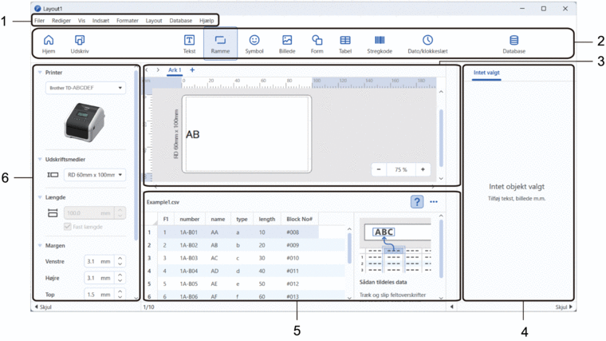Open the Formater menu
This screenshot has height=341, width=606.
point(127,21)
